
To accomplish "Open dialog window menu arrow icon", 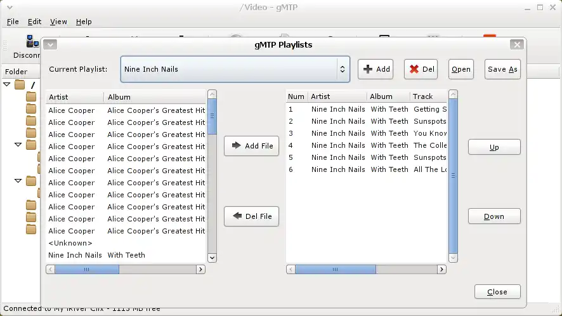I will click(x=51, y=44).
